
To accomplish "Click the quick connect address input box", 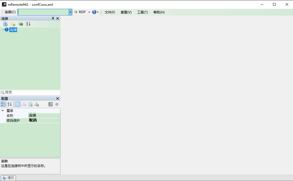I will click(43, 12).
